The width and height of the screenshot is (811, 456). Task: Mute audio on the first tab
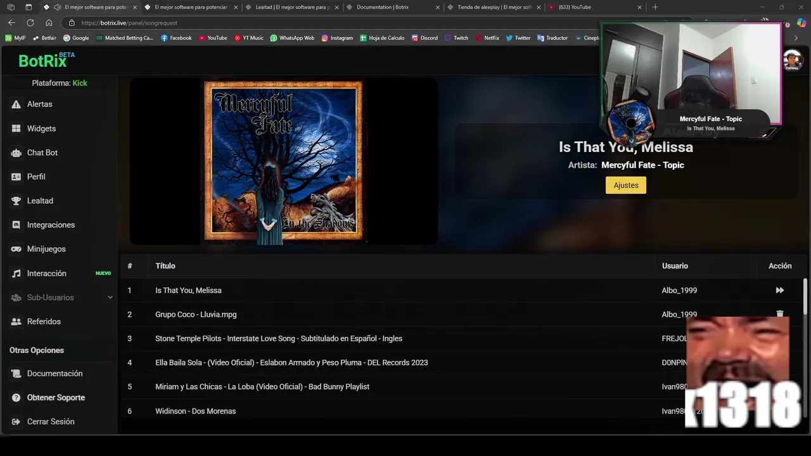tap(57, 7)
